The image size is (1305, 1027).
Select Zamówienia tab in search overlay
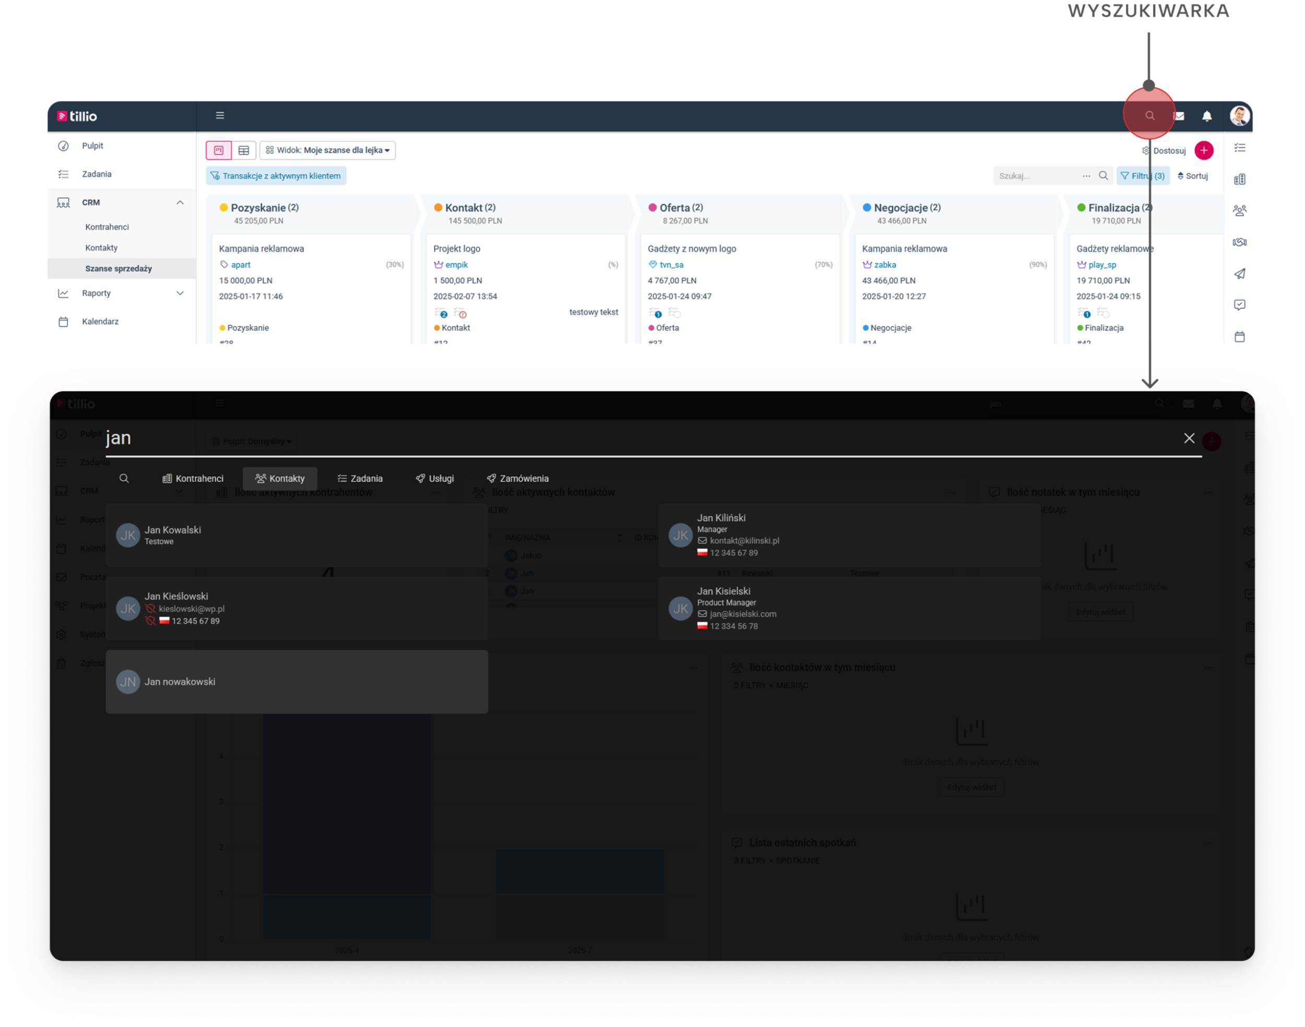[517, 479]
